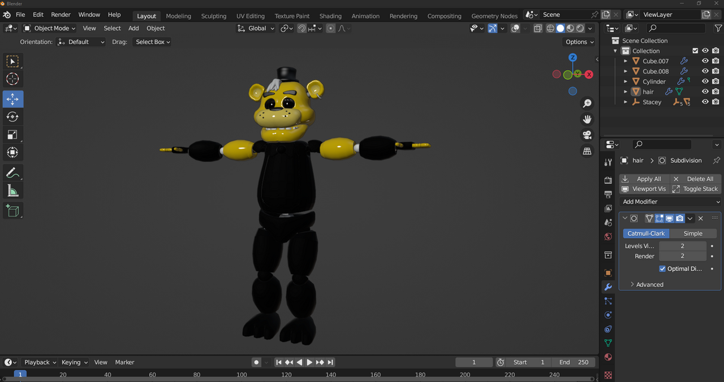Switch to the Geometry Nodes workspace tab
724x382 pixels.
(x=494, y=16)
